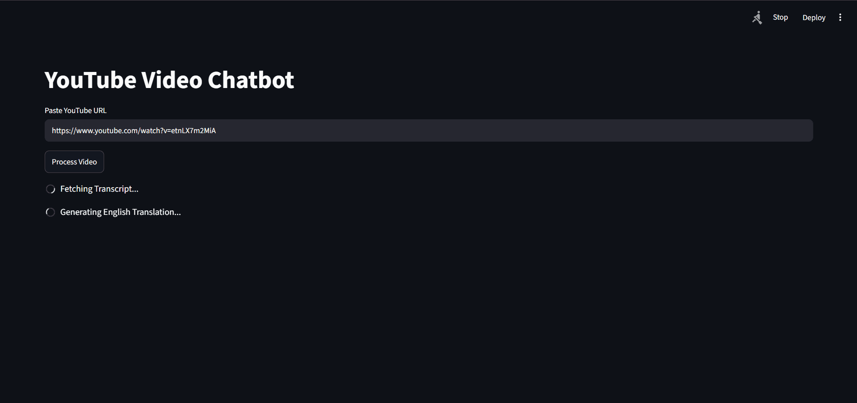
Task: Click the word Video in the heading
Action: [172, 80]
